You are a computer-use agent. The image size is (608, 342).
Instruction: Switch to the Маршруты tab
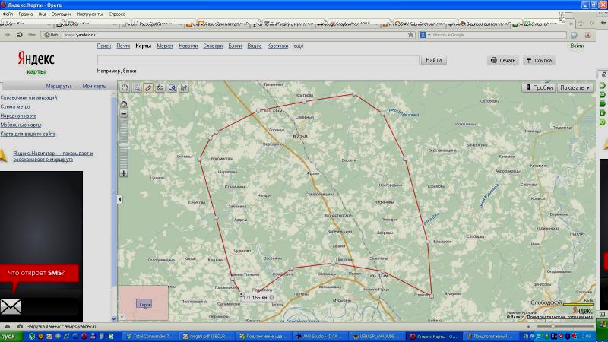coord(58,86)
